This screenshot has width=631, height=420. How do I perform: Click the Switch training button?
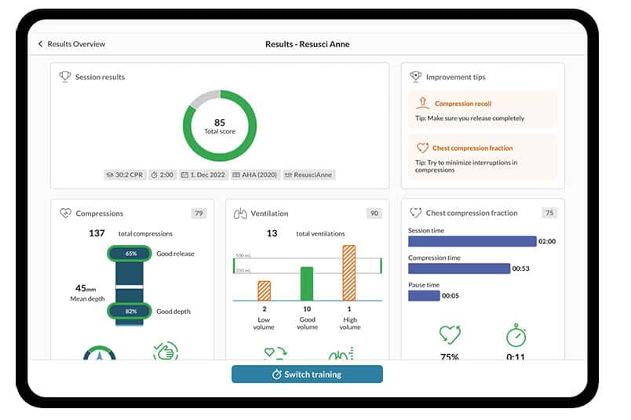[x=307, y=374]
